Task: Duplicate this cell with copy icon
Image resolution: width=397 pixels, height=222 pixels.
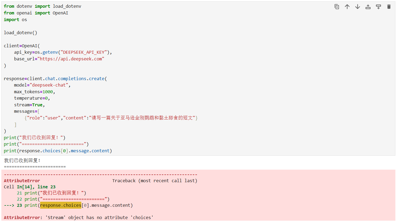Action: (337, 7)
